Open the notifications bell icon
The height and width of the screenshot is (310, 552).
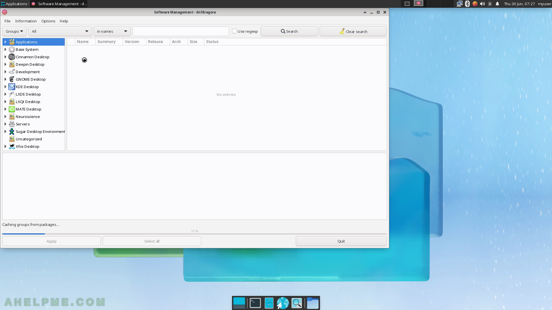point(497,4)
